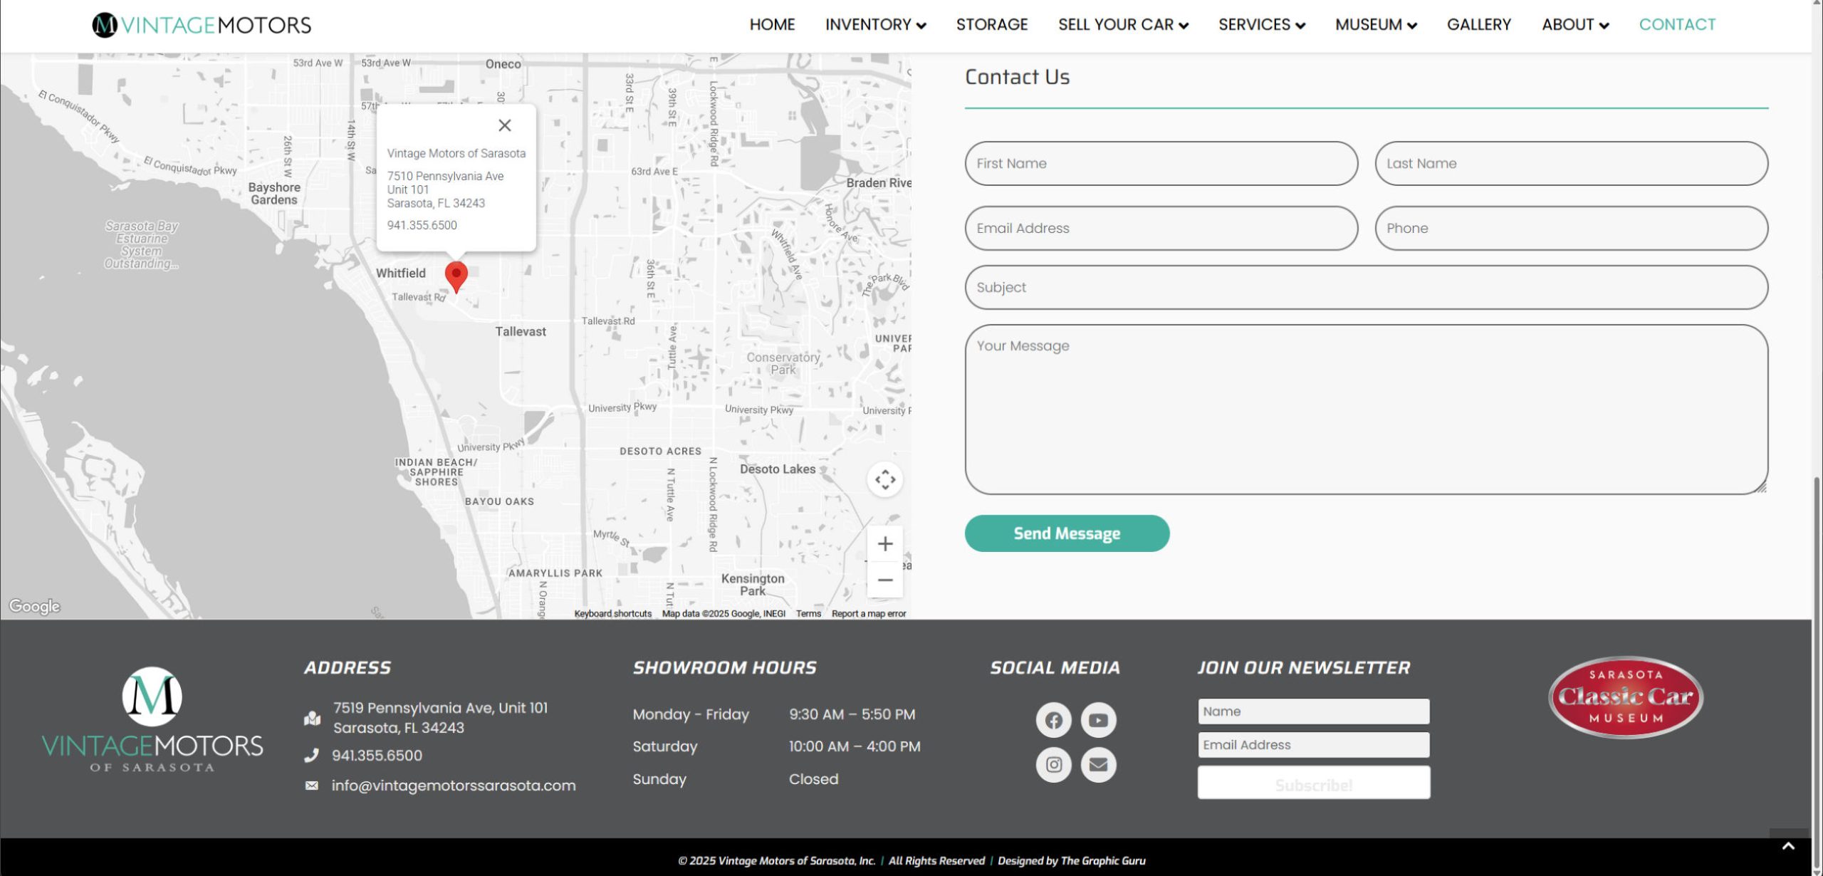This screenshot has width=1823, height=876.
Task: Click the First Name input field
Action: coord(1161,163)
